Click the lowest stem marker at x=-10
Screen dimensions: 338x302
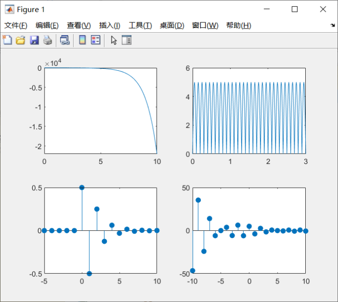(x=193, y=271)
